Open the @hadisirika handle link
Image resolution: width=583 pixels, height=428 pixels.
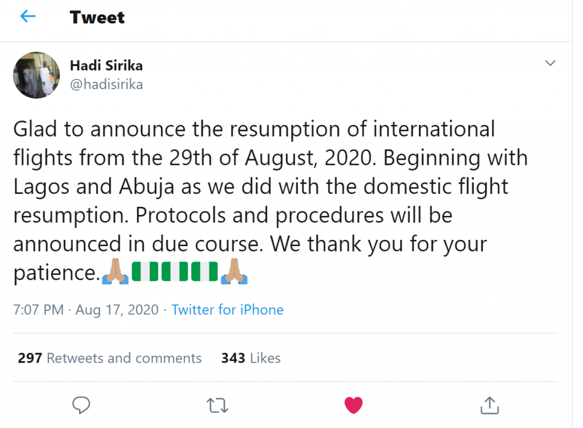(106, 85)
